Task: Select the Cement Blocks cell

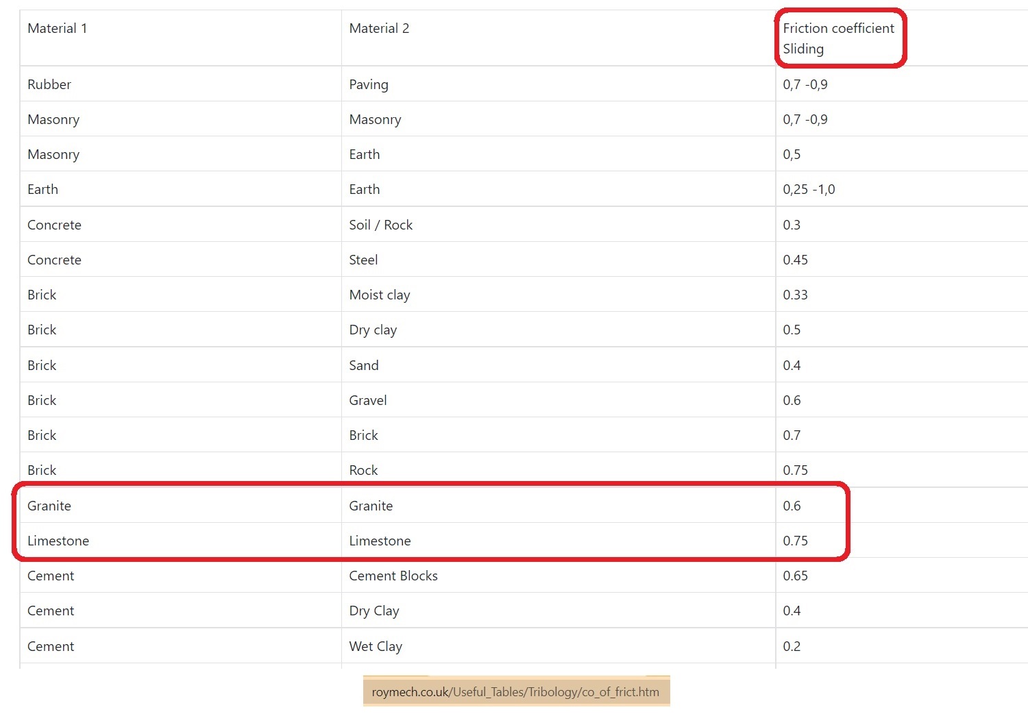Action: (x=393, y=576)
